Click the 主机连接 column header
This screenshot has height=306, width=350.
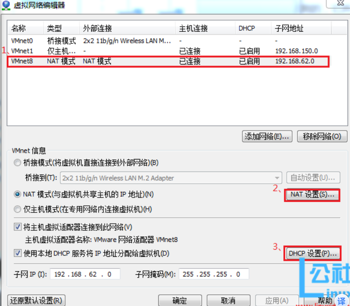point(205,28)
